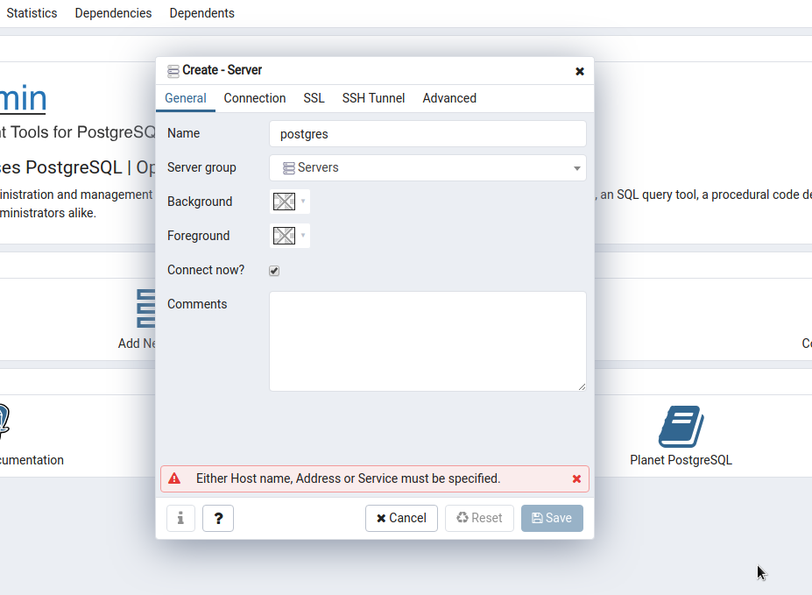Pick a Background color swatch

(285, 202)
